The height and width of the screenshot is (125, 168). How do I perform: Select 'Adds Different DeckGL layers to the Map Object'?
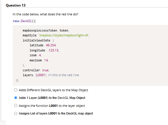coord(16,90)
